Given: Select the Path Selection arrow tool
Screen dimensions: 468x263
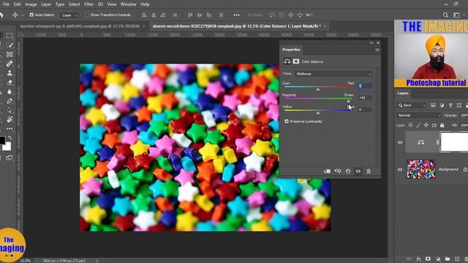Looking at the screenshot, I should 10,110.
